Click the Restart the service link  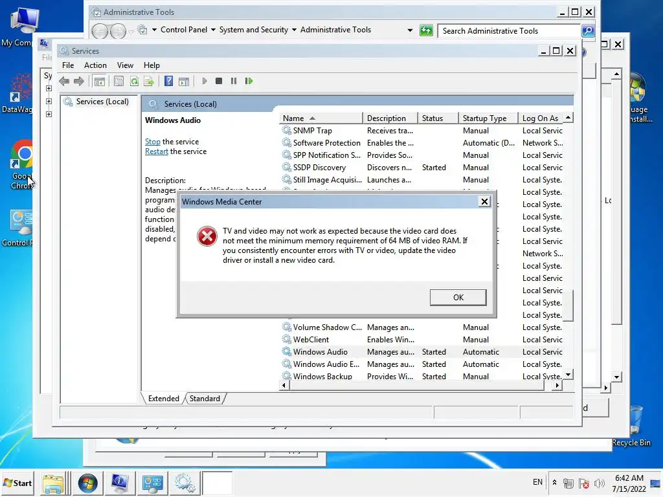[157, 151]
